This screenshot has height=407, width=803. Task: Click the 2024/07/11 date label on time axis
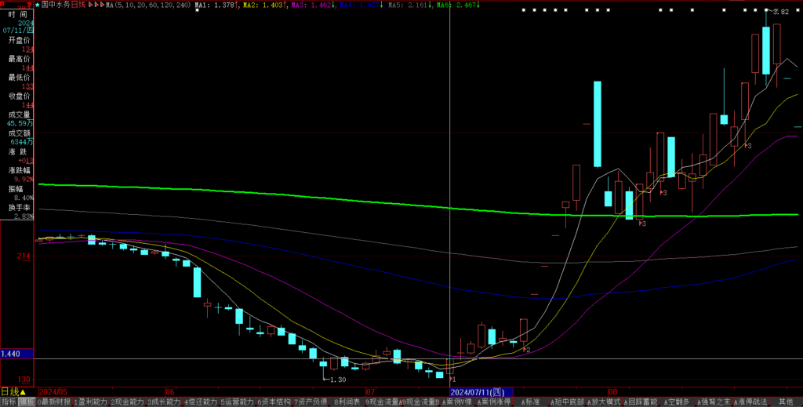point(480,391)
